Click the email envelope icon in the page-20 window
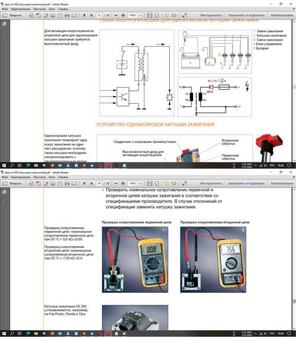The width and height of the screenshot is (296, 338). (x=74, y=183)
